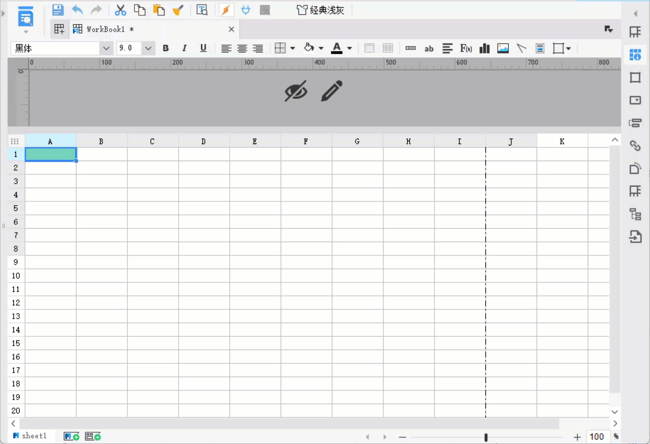Unmerge cells using the grid icon

pyautogui.click(x=388, y=48)
